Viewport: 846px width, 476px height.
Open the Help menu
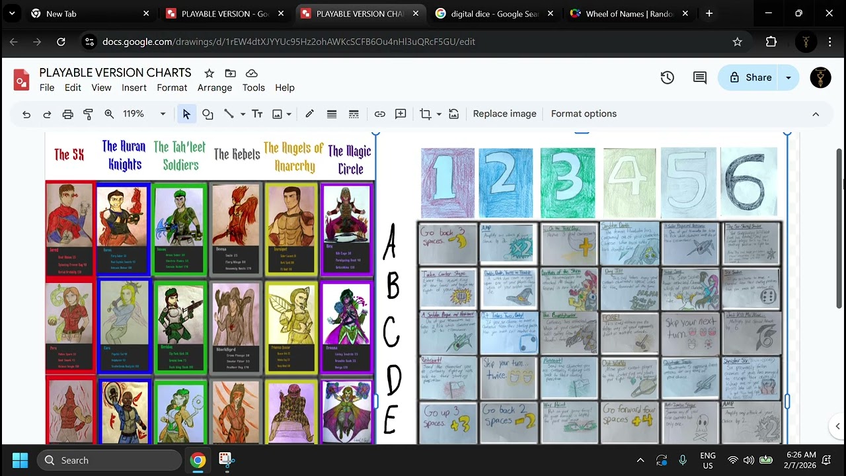285,87
